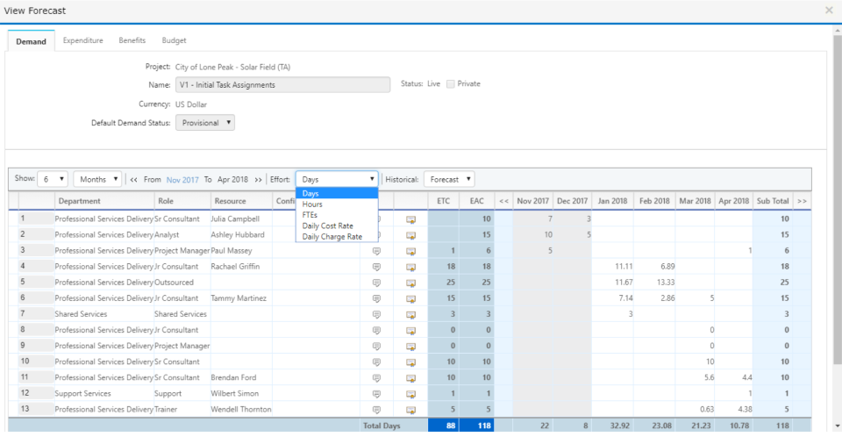Click Nov 2017 start date link
Screen dimensions: 842x437
click(182, 180)
